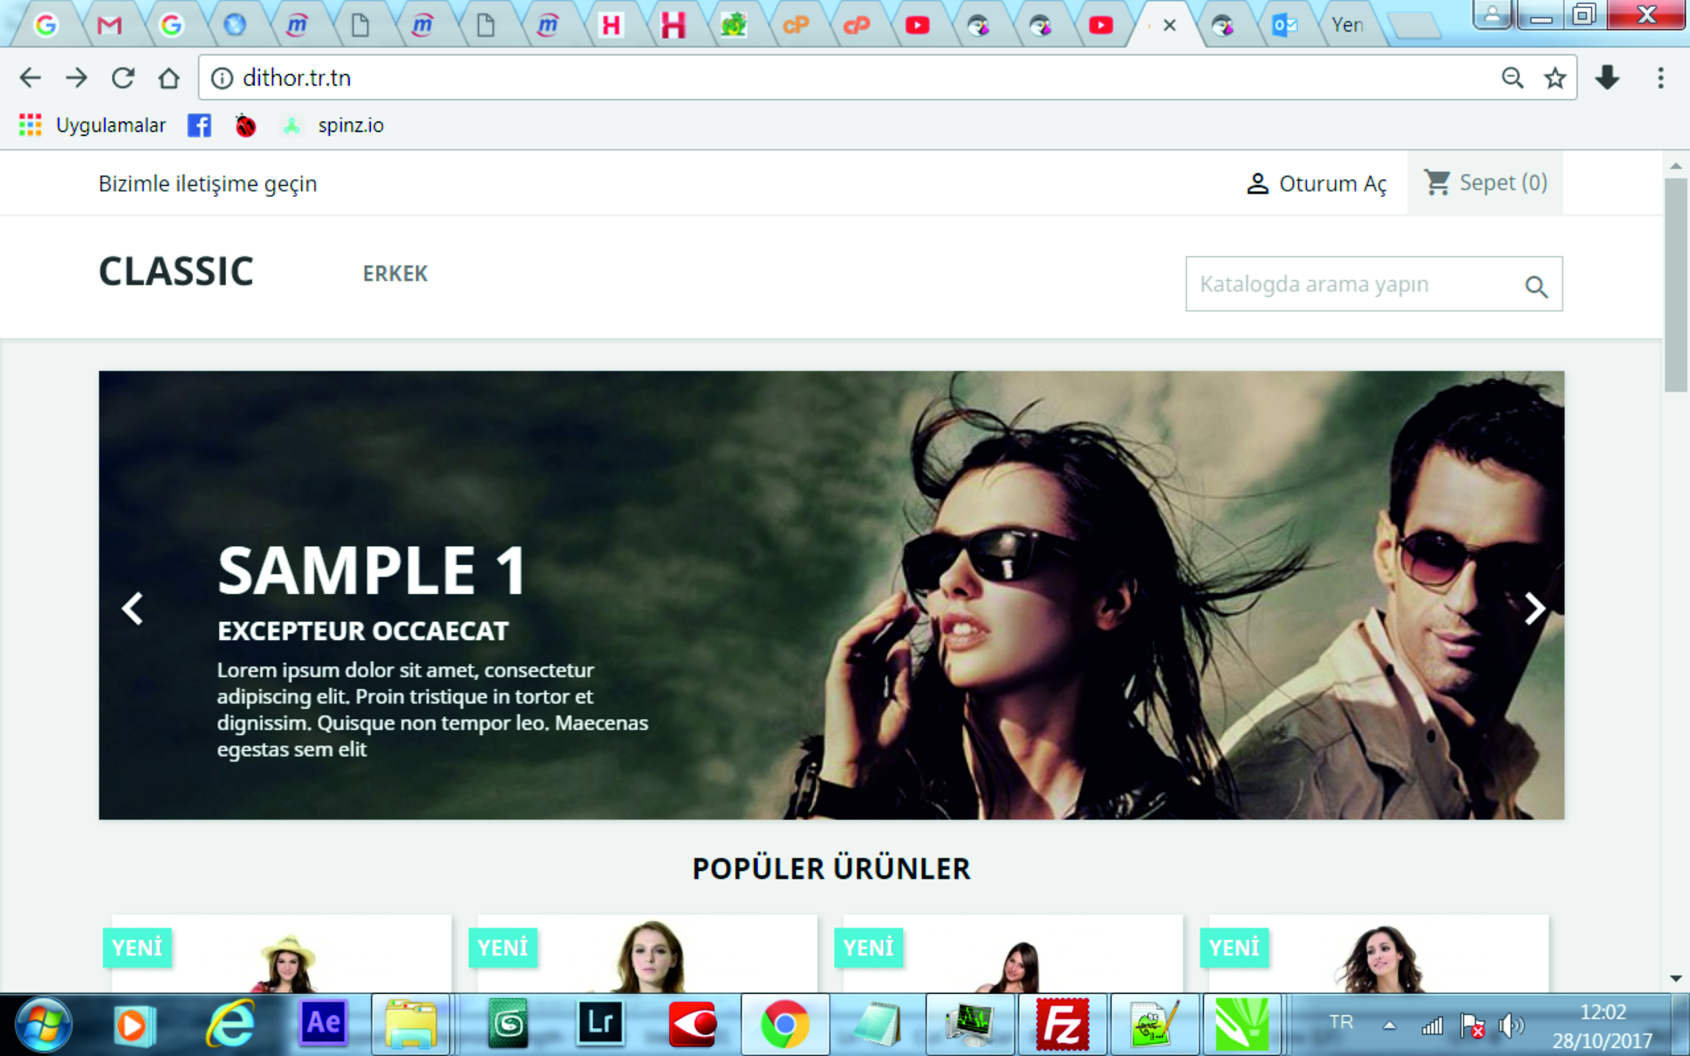Sign in via Oturum Aç

coord(1317,184)
